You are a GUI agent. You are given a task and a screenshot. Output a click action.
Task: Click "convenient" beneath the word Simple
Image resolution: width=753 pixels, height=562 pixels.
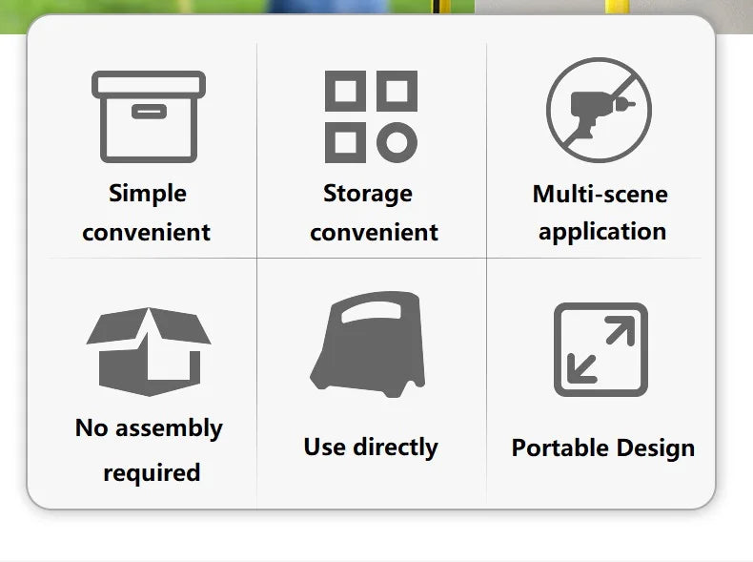tap(146, 232)
